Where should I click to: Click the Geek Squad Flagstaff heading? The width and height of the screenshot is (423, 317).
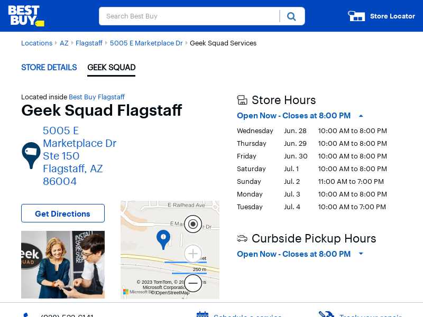pos(102,110)
